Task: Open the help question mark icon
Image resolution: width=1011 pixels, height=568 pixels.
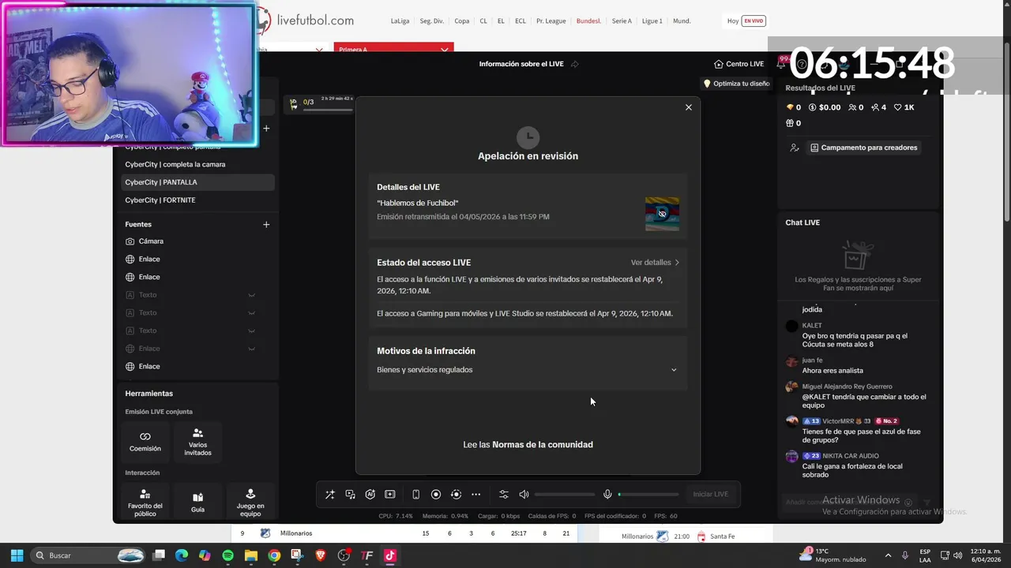Action: [x=802, y=64]
